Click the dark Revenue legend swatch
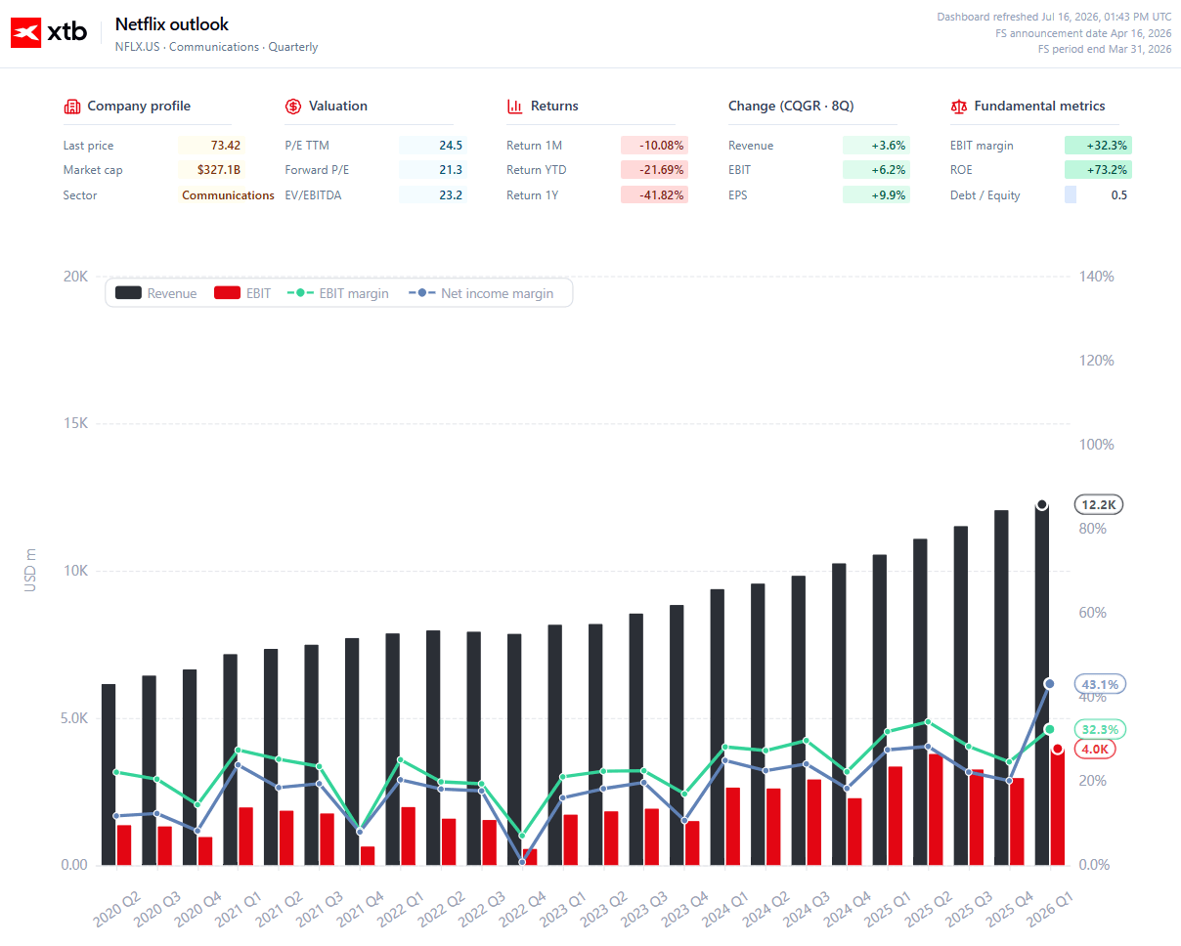1181x946 pixels. pos(129,293)
